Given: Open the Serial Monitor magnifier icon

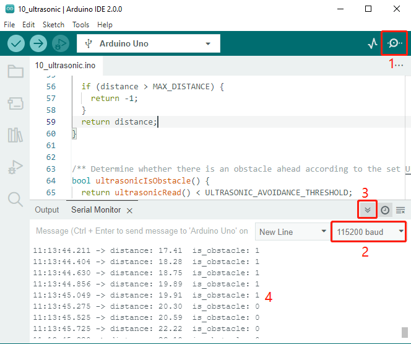Looking at the screenshot, I should point(394,43).
